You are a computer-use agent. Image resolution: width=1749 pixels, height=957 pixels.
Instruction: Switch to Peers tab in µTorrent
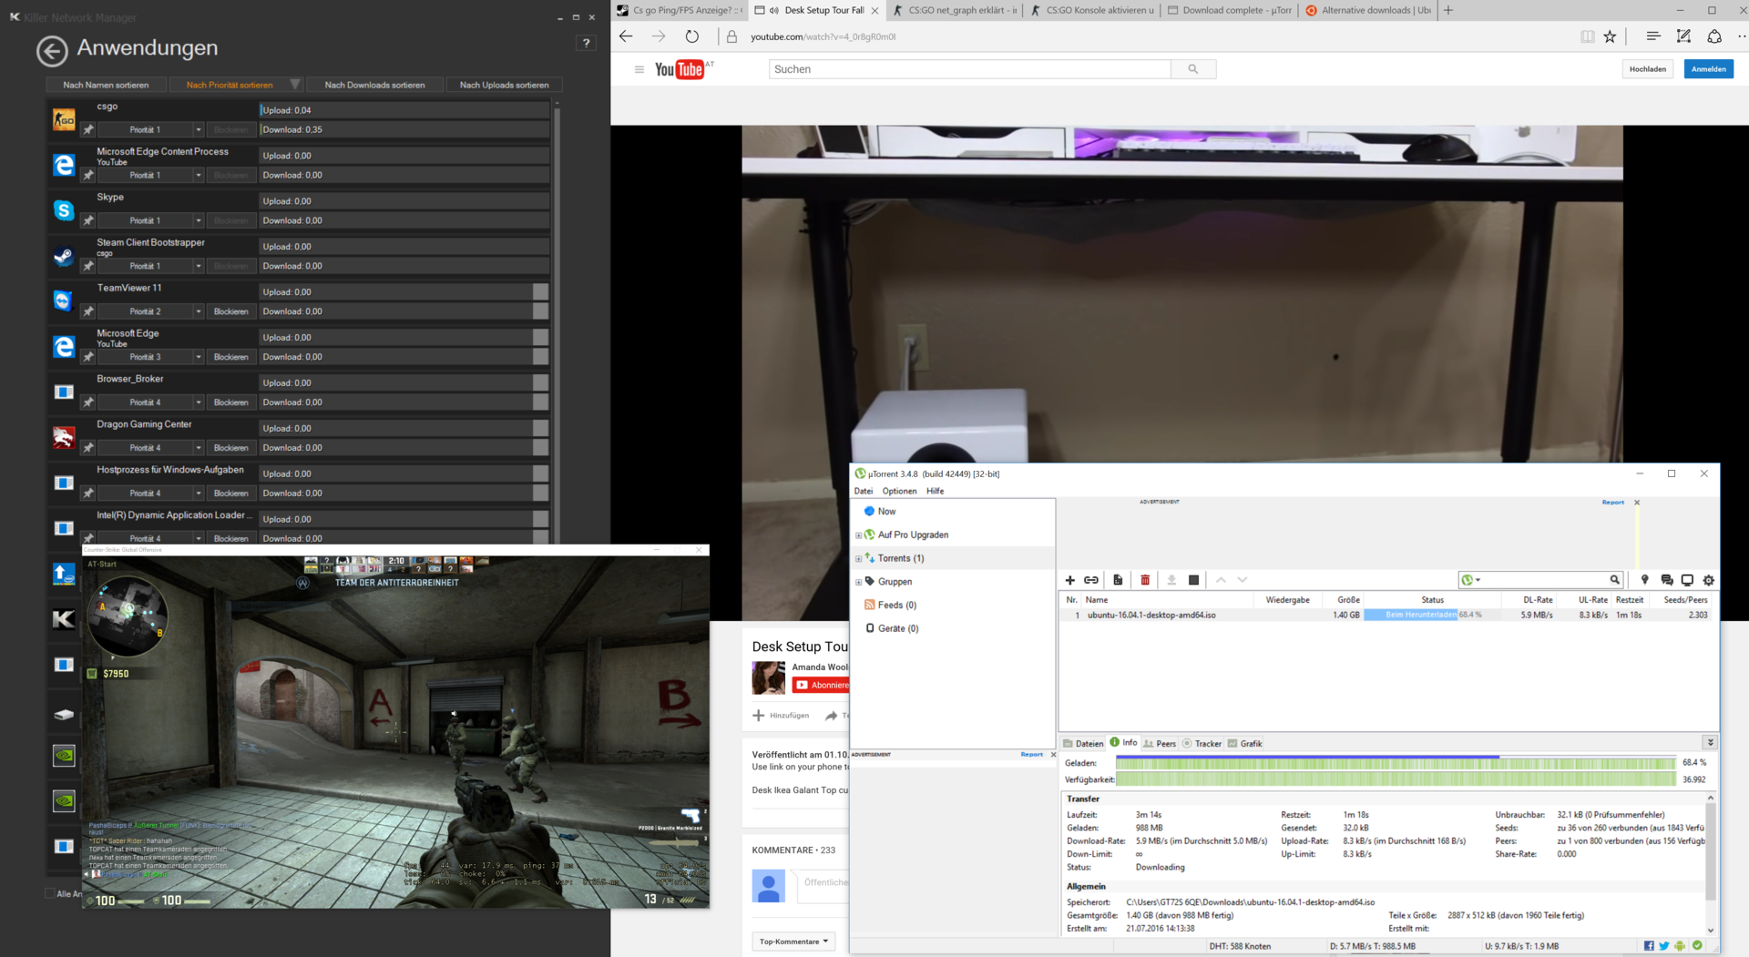pyautogui.click(x=1160, y=744)
